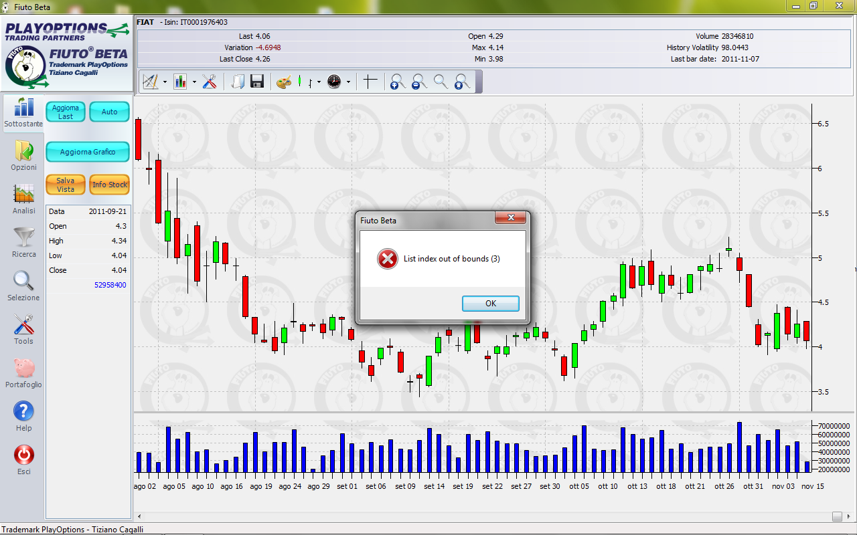Open the Opzioni section in sidebar

23,156
